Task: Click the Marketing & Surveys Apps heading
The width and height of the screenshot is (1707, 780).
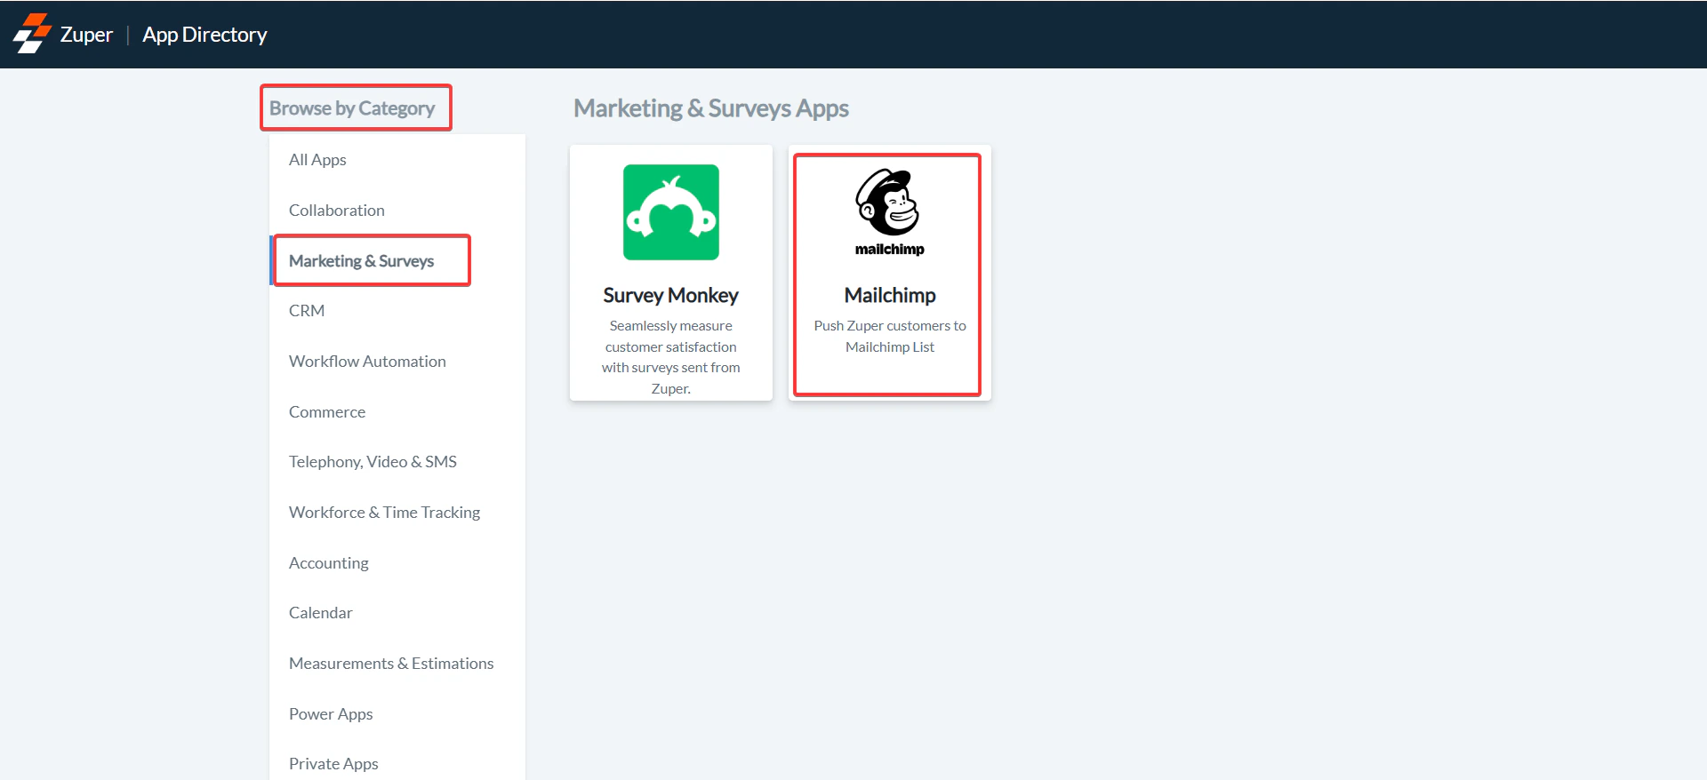Action: [x=711, y=108]
